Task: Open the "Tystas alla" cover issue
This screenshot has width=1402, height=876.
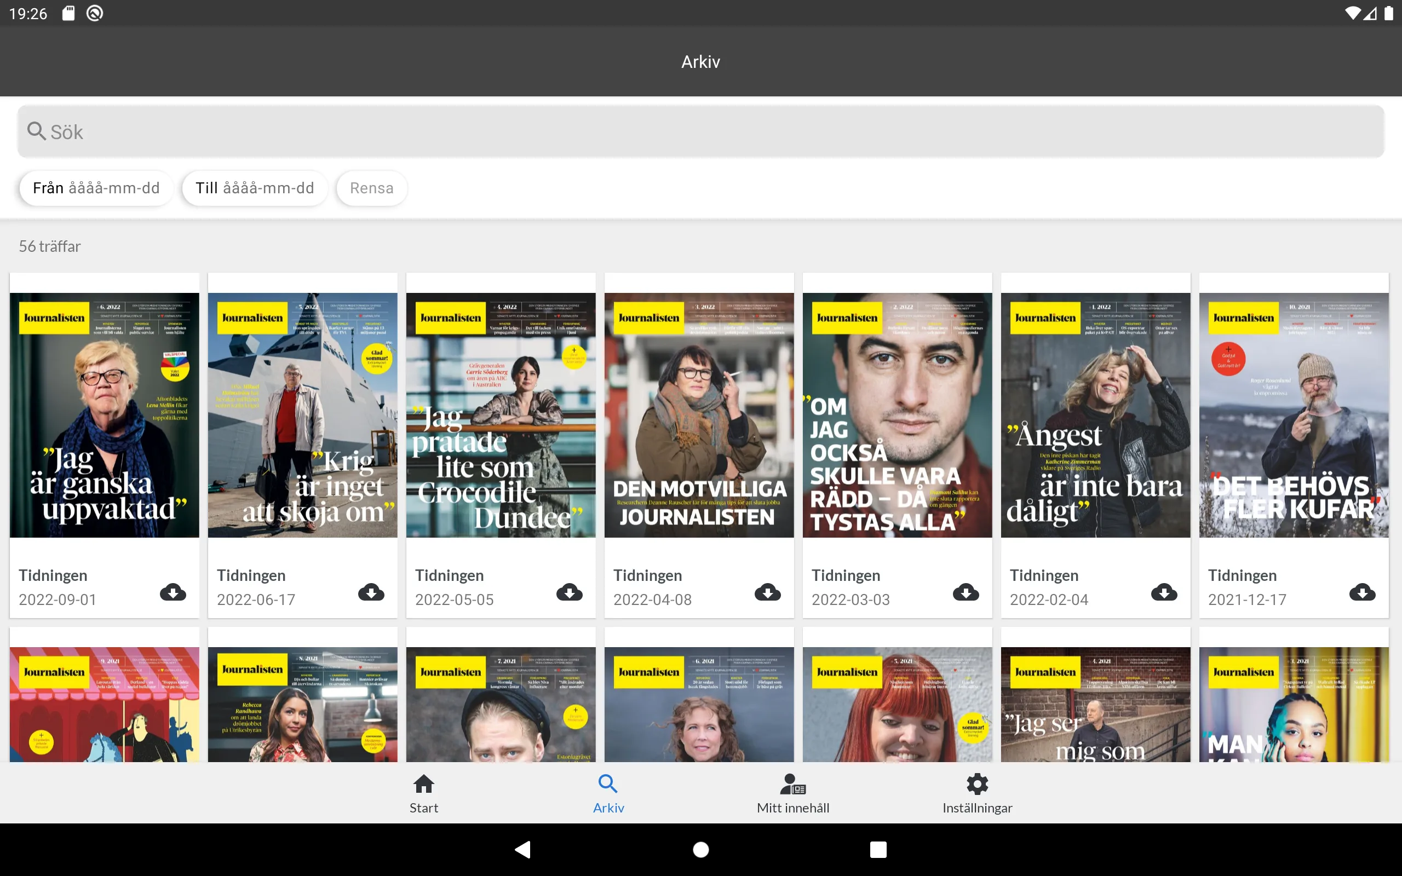Action: coord(897,415)
